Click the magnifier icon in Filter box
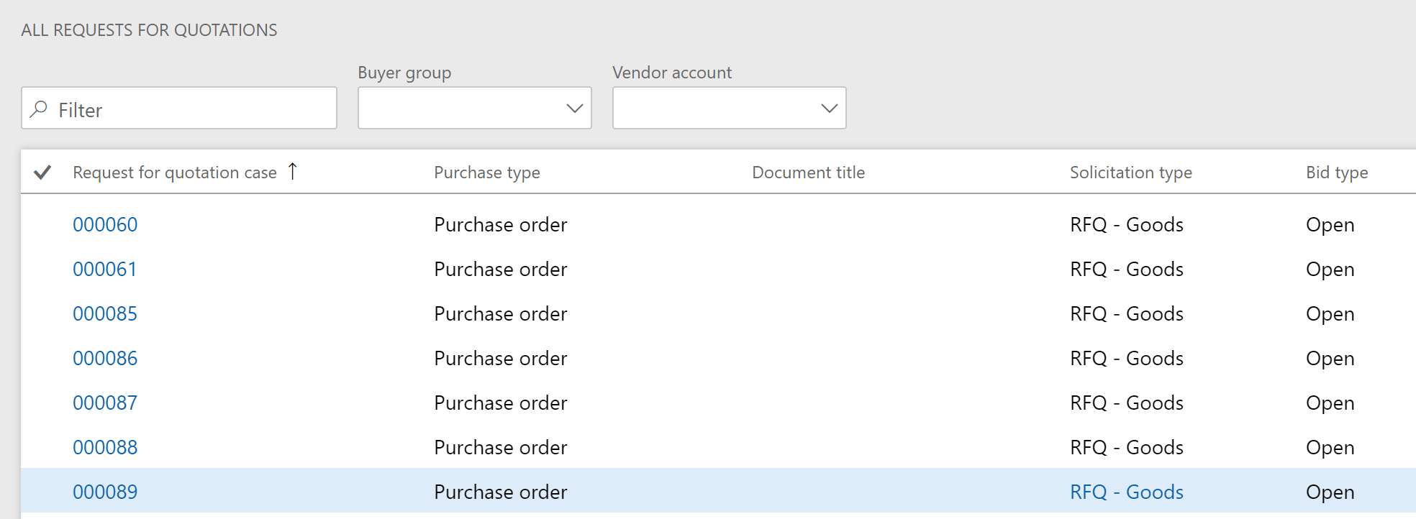Image resolution: width=1416 pixels, height=519 pixels. [39, 109]
